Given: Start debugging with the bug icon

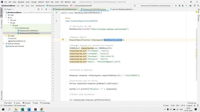Looking at the screenshot, I should [x=179, y=6].
